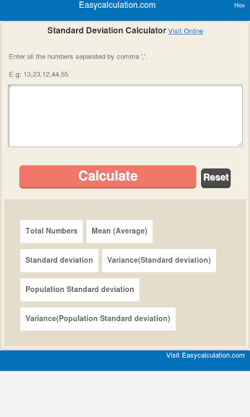This screenshot has width=250, height=417.
Task: Reset the calculator inputs
Action: [x=215, y=178]
